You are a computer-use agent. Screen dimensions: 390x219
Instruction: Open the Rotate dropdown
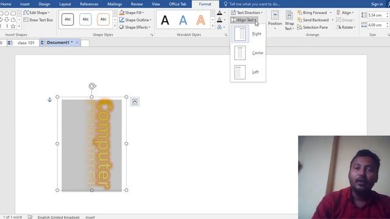click(346, 27)
